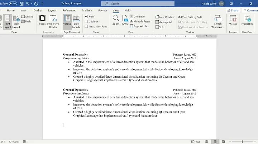Click the zoom in plus button

[x=255, y=142]
